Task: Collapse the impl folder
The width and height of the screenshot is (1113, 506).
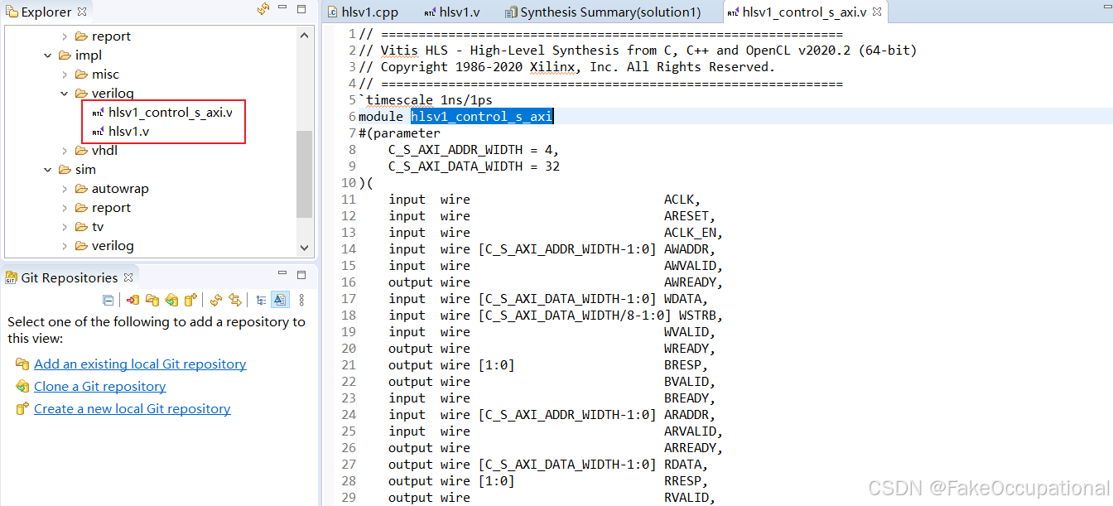Action: tap(48, 55)
